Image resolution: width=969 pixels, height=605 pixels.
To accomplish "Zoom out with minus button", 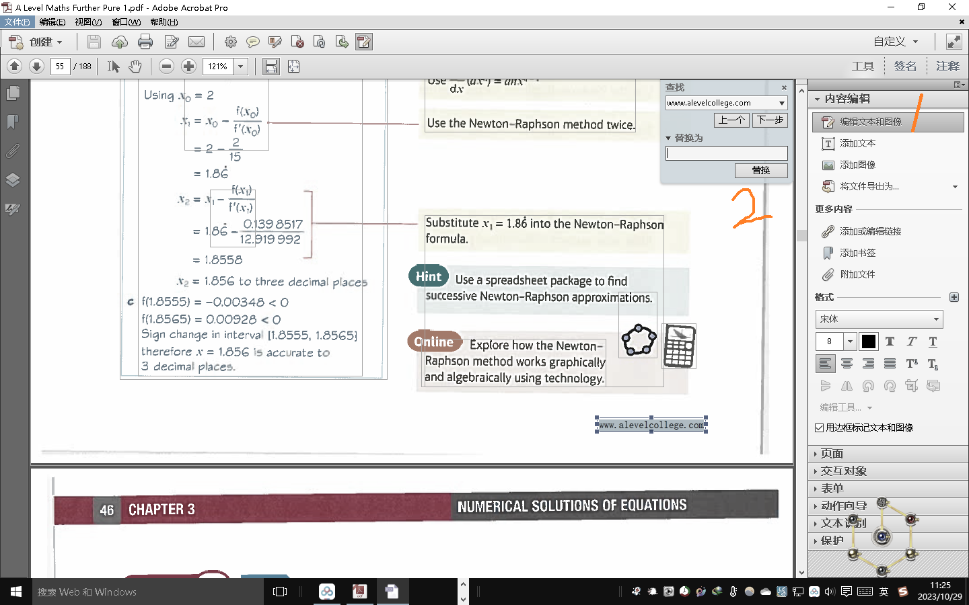I will point(167,66).
